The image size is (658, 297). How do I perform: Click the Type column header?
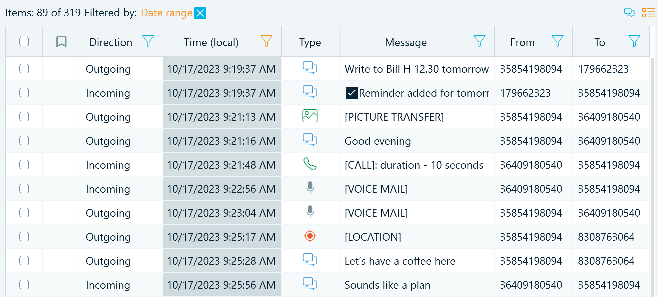pos(310,42)
